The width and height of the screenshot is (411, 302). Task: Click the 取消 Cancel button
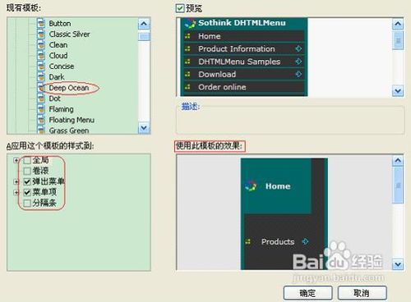(x=362, y=293)
